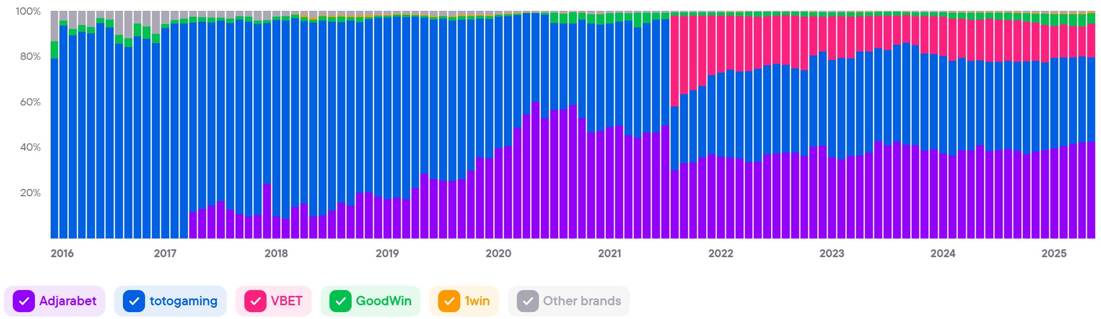Viewport: 1101px width, 319px height.
Task: Untick the green GoodWin checkbox
Action: click(340, 301)
